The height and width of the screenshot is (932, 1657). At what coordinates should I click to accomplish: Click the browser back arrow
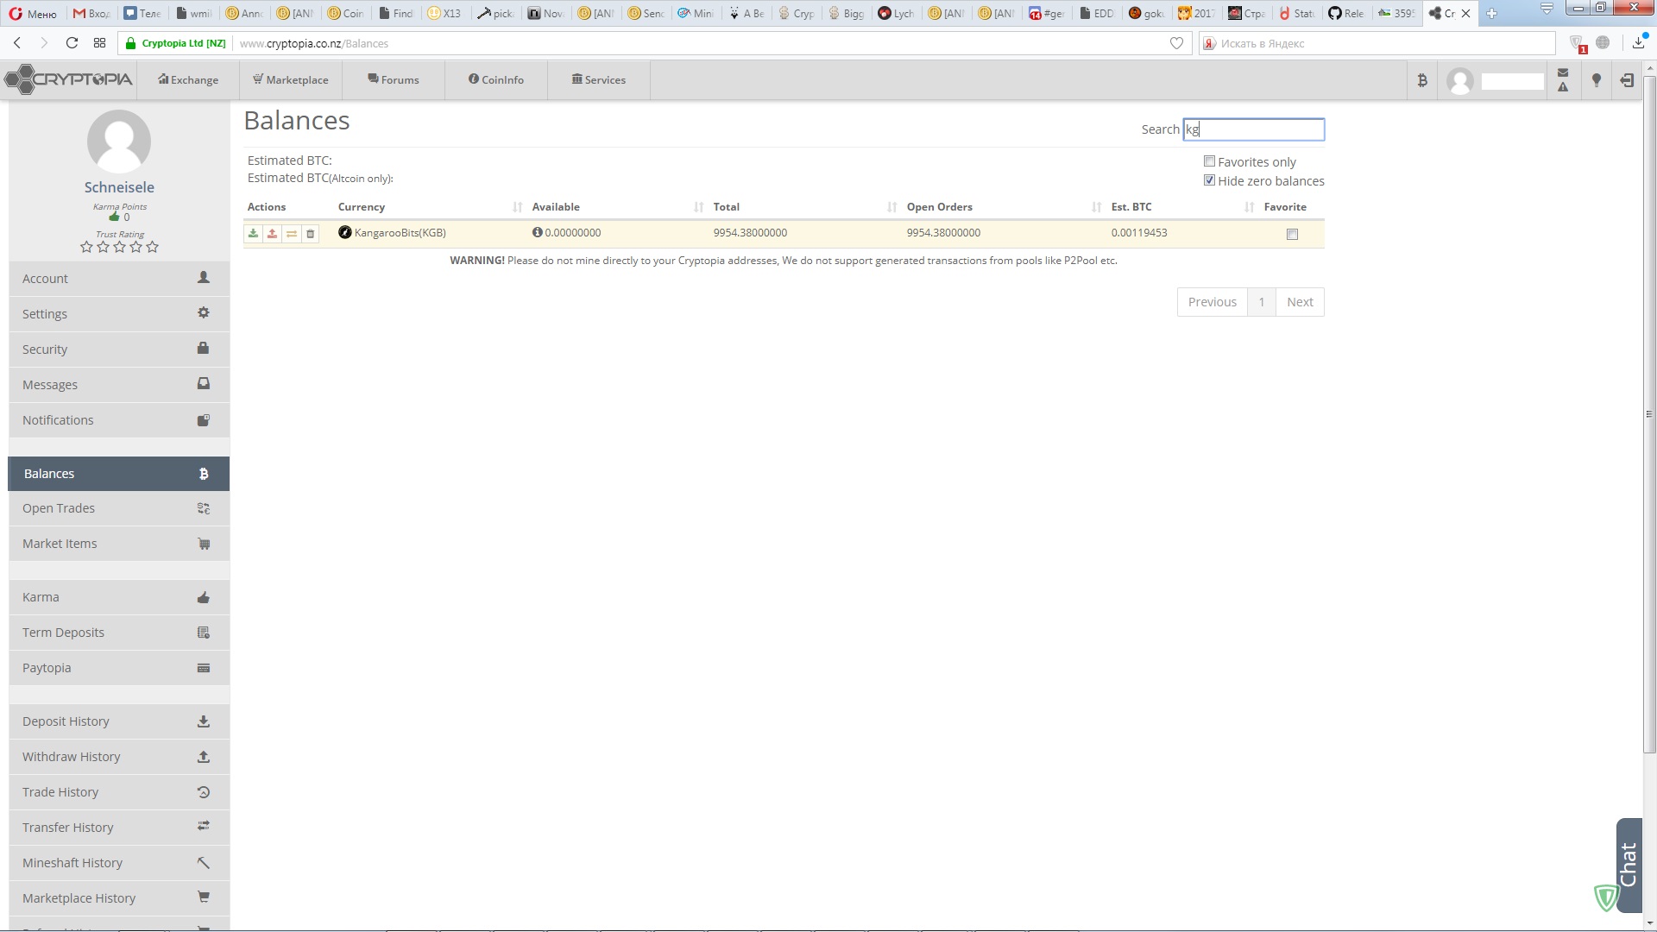(x=17, y=43)
